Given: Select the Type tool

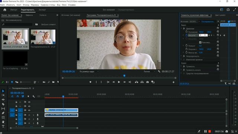Looking at the screenshot, I should point(3,127).
